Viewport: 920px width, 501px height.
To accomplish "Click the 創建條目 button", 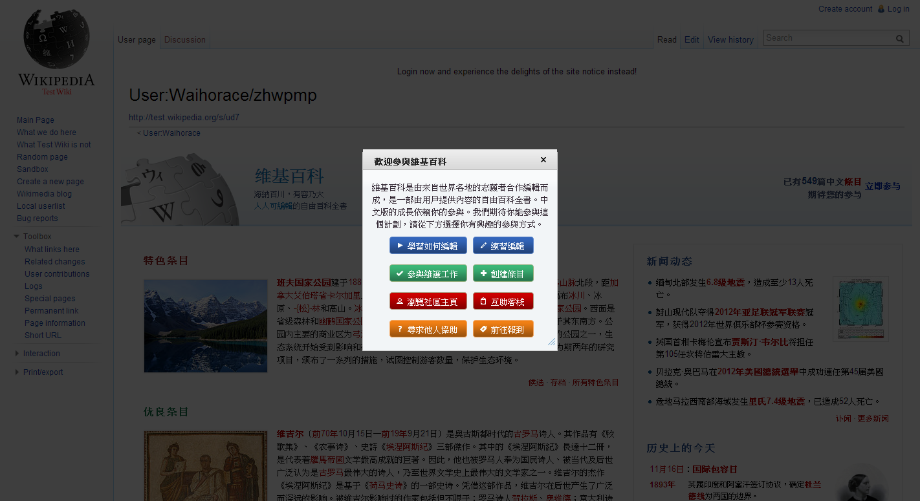I will click(x=503, y=273).
